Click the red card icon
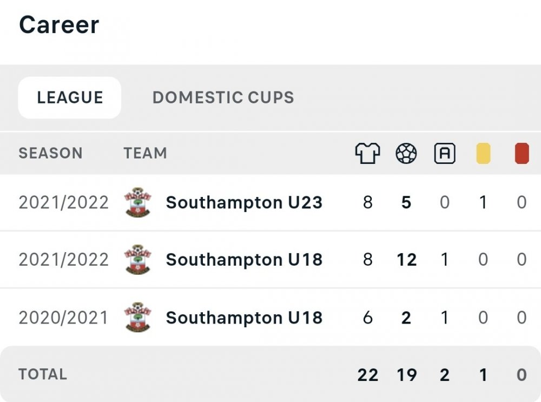The width and height of the screenshot is (541, 402). (x=522, y=154)
